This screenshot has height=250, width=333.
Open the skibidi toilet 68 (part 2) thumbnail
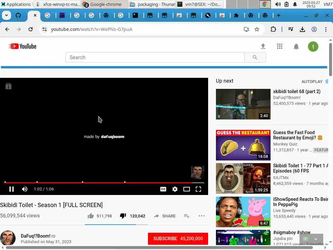243,104
